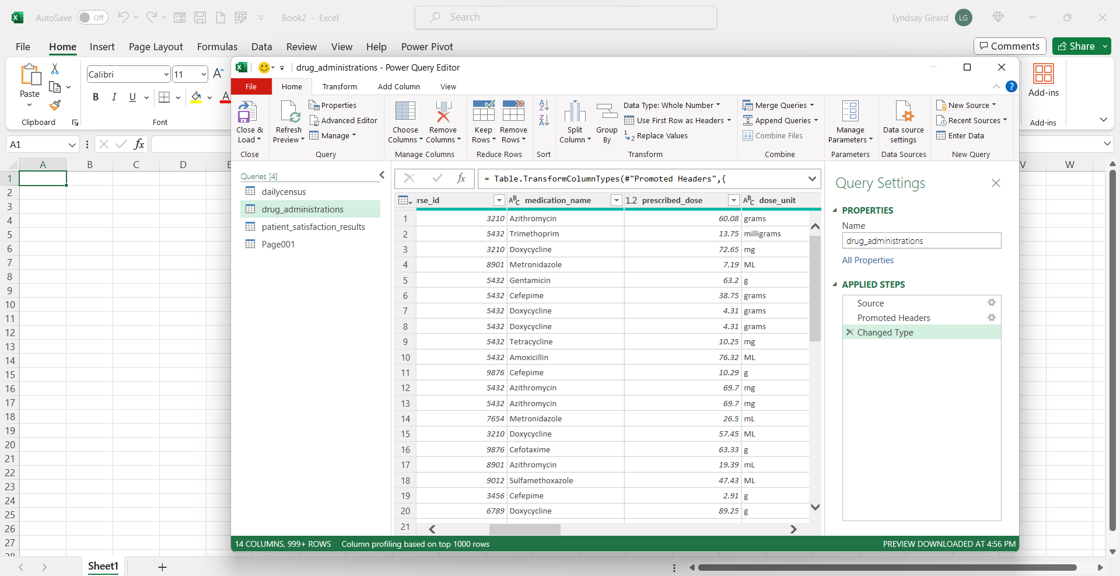The width and height of the screenshot is (1120, 576).
Task: Open the Power Query help icon
Action: coord(1012,86)
